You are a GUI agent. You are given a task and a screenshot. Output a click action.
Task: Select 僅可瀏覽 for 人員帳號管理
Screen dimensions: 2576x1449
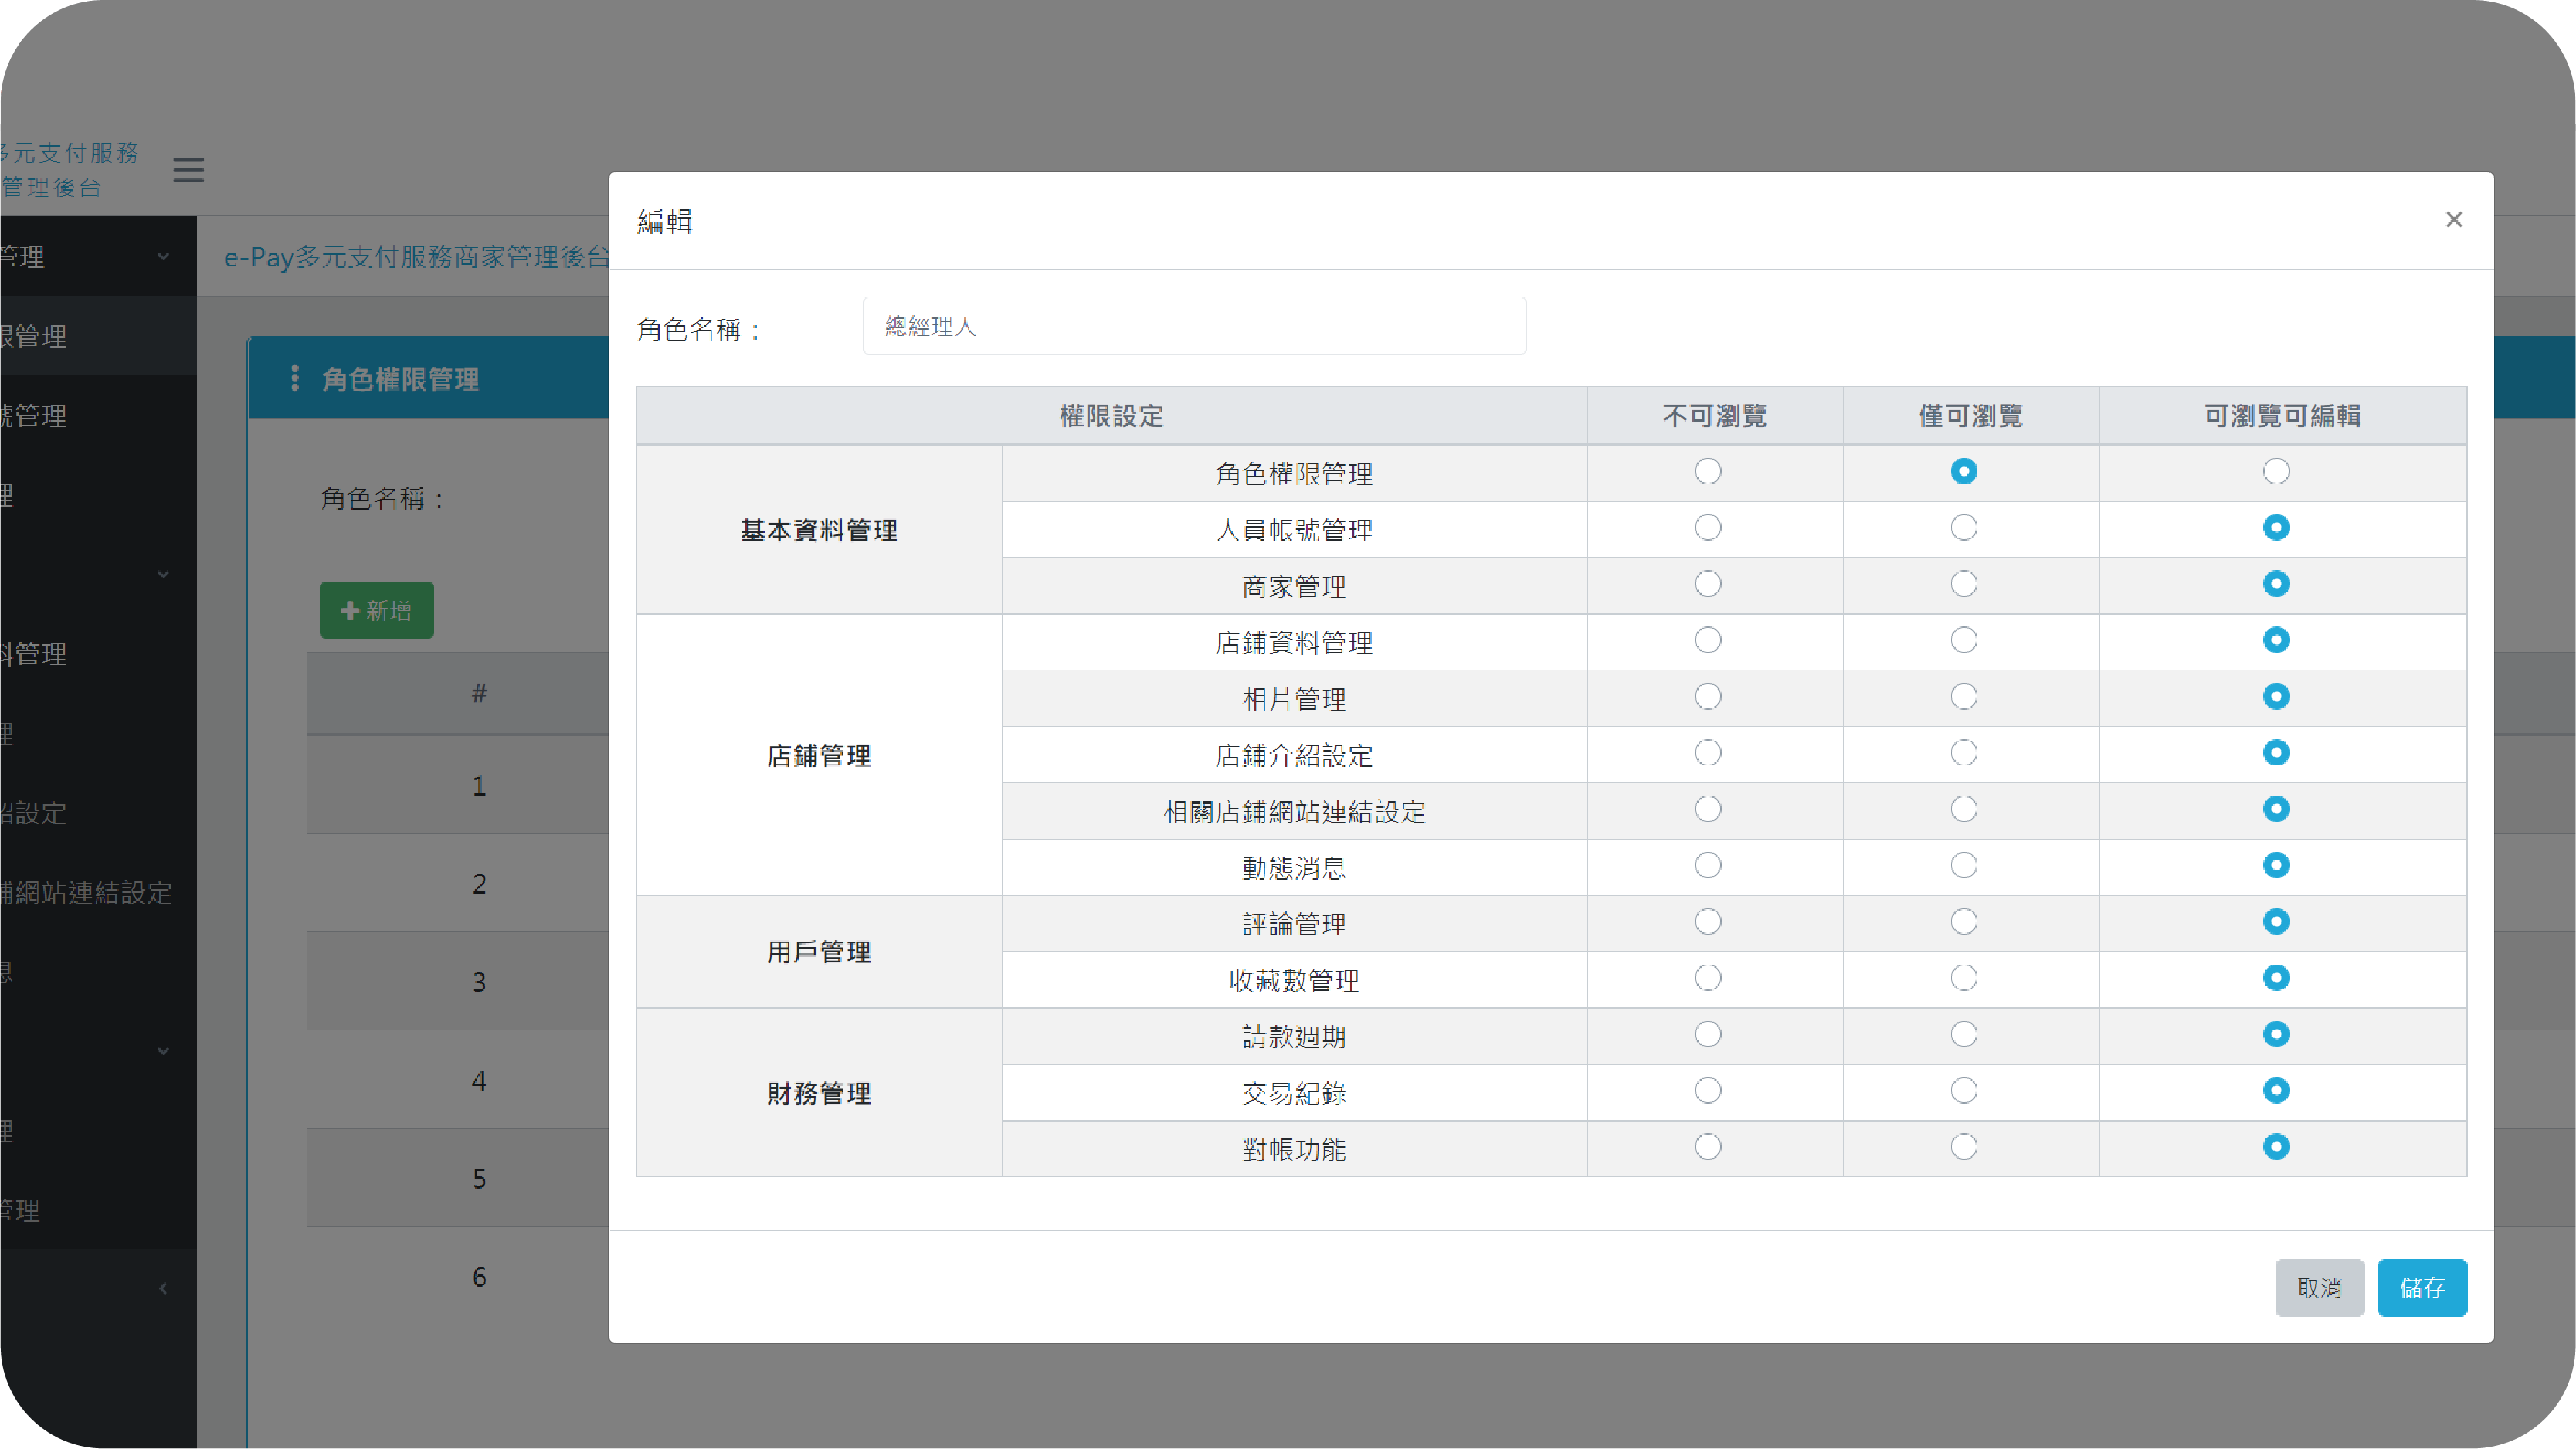click(x=1963, y=527)
